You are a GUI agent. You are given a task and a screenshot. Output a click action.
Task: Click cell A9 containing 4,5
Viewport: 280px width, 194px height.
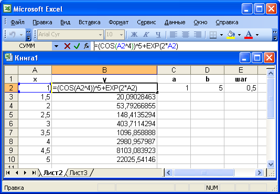tap(35, 150)
